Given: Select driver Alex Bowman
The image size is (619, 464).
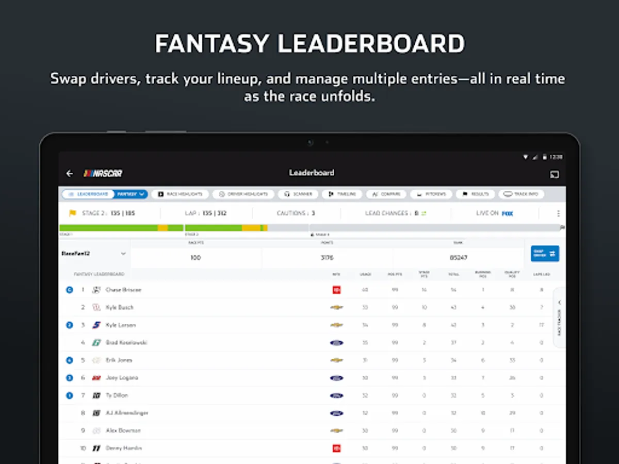Looking at the screenshot, I should pos(123,430).
